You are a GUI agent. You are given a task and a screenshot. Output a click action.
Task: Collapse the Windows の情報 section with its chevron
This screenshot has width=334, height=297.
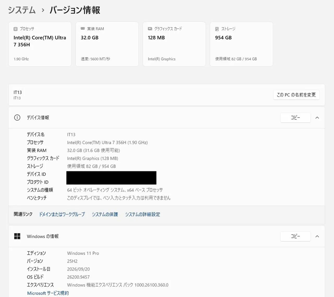click(x=317, y=236)
